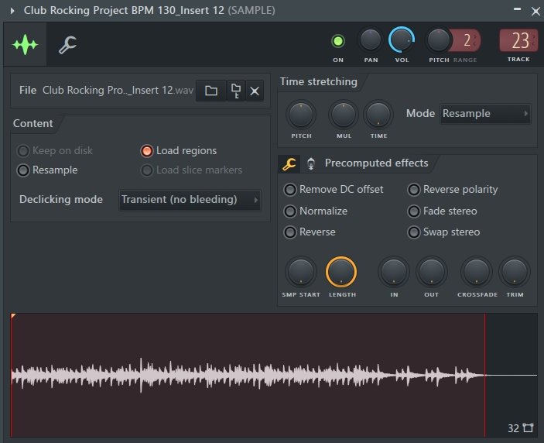Click the CROSSFADE knob
The image size is (544, 443).
477,272
